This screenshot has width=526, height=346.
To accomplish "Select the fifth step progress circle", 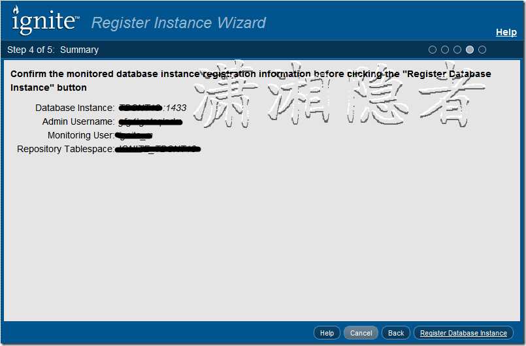I will click(x=482, y=50).
